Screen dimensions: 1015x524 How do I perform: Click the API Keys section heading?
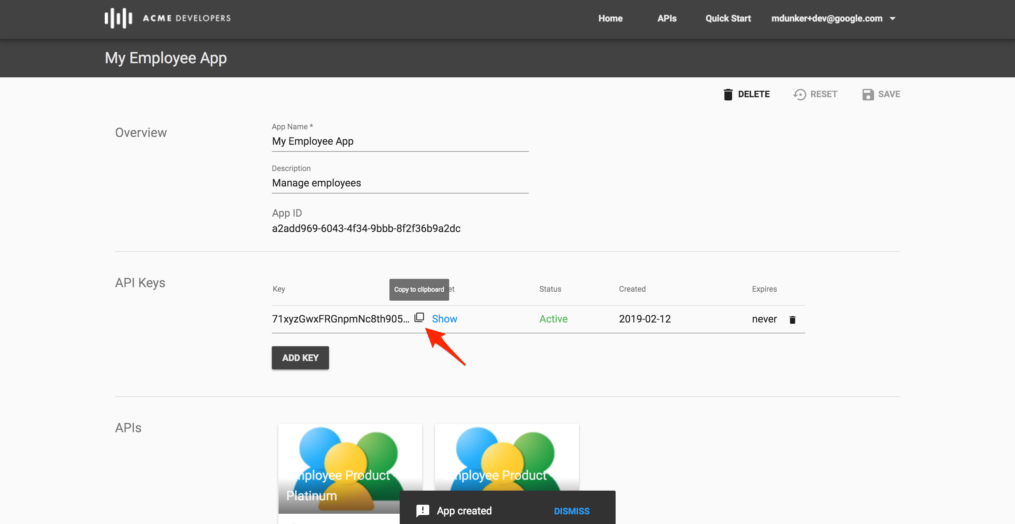click(140, 283)
